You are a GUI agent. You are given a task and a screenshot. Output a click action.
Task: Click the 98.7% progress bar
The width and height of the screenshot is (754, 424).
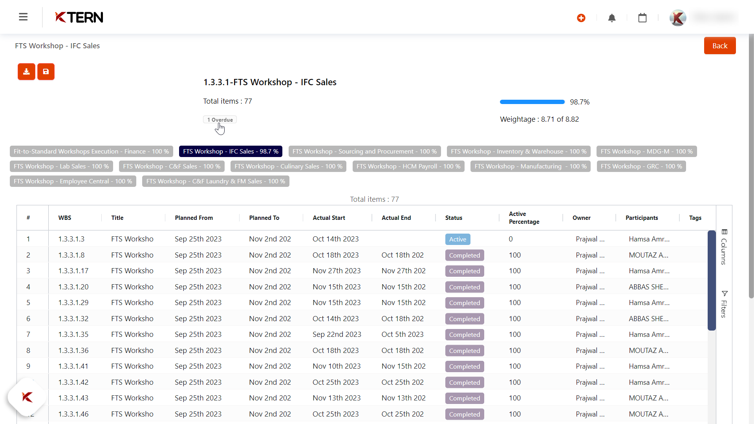[532, 102]
